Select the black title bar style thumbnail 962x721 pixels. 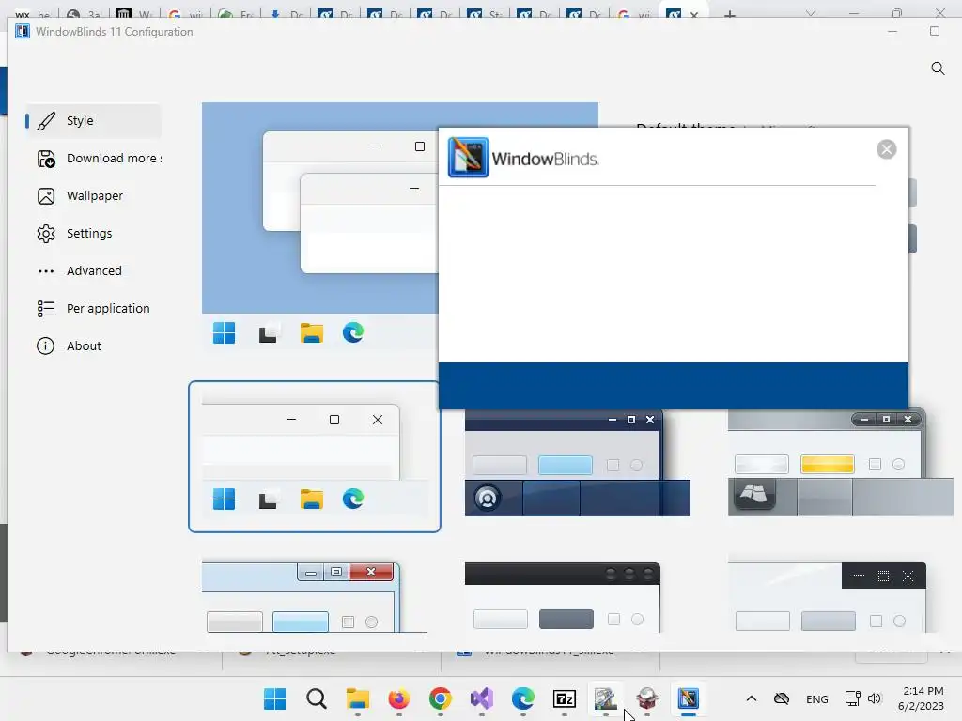click(x=563, y=597)
